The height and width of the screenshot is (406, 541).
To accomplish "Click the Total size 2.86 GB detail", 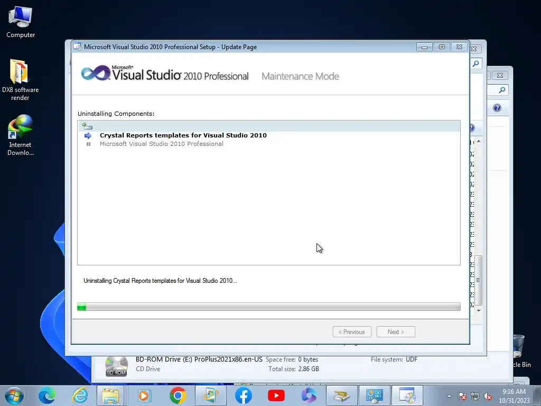I will 294,369.
